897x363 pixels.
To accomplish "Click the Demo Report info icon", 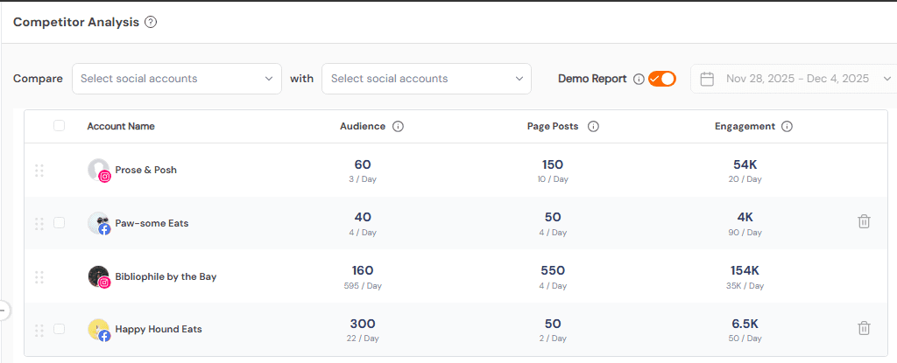I will [x=639, y=79].
